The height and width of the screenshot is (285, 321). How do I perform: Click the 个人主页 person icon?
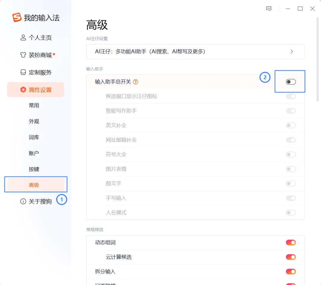23,38
